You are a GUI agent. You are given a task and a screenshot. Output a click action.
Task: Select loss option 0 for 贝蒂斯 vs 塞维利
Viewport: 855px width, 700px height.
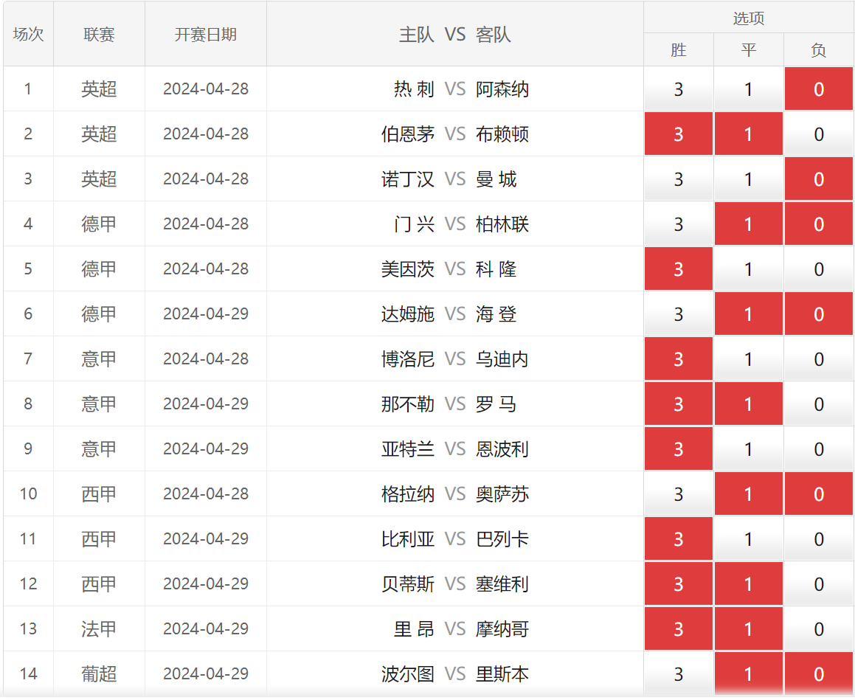click(x=818, y=584)
